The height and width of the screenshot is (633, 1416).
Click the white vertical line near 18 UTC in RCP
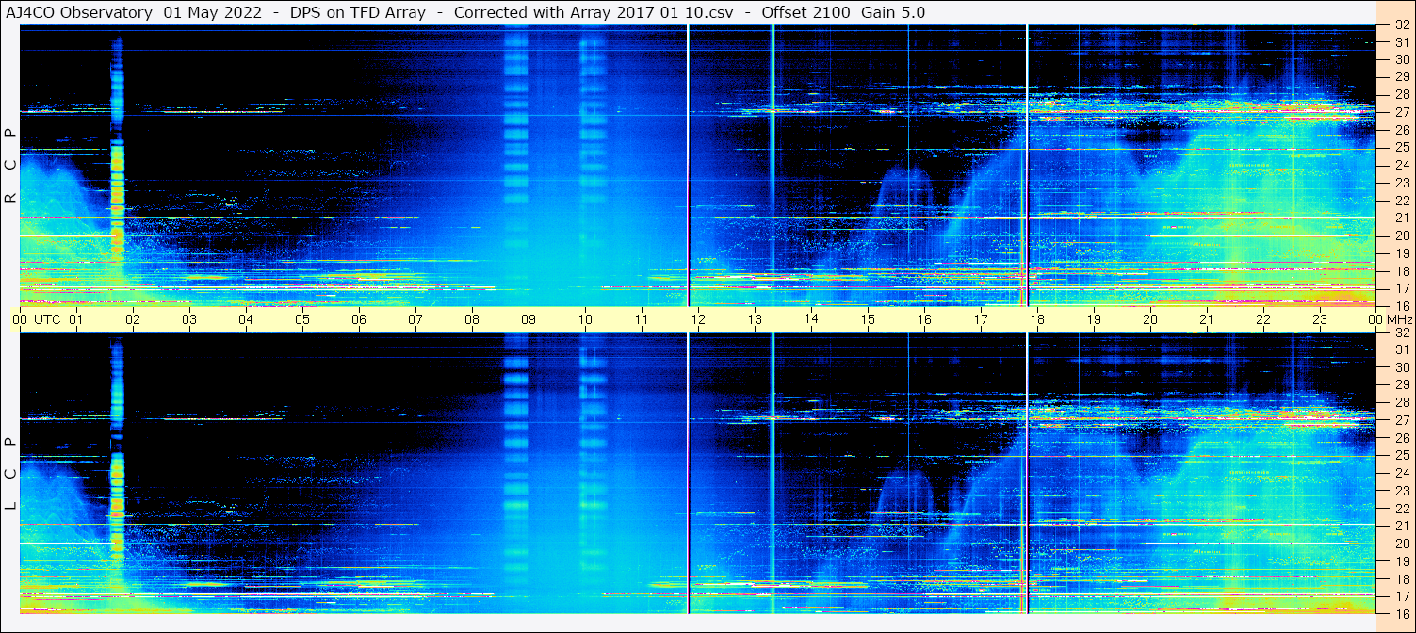pos(1027,166)
